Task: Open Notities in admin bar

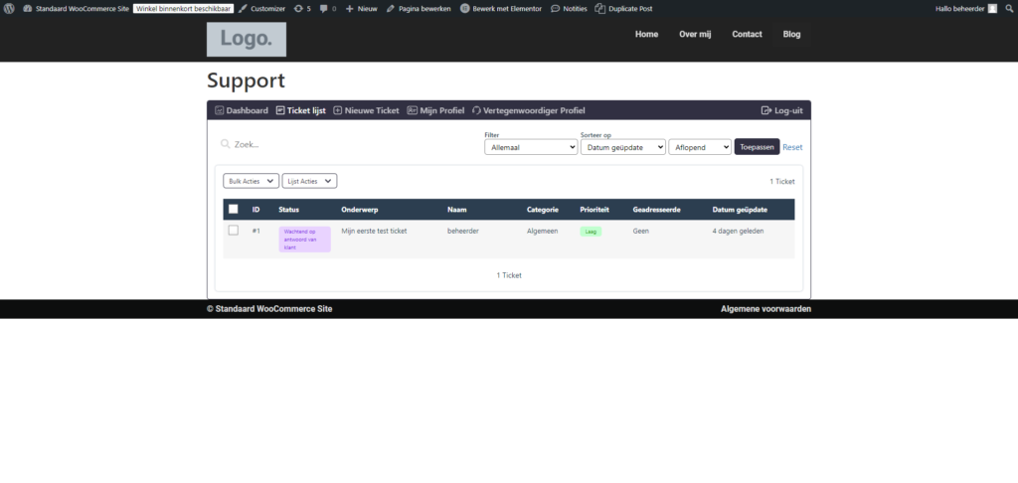Action: click(569, 8)
